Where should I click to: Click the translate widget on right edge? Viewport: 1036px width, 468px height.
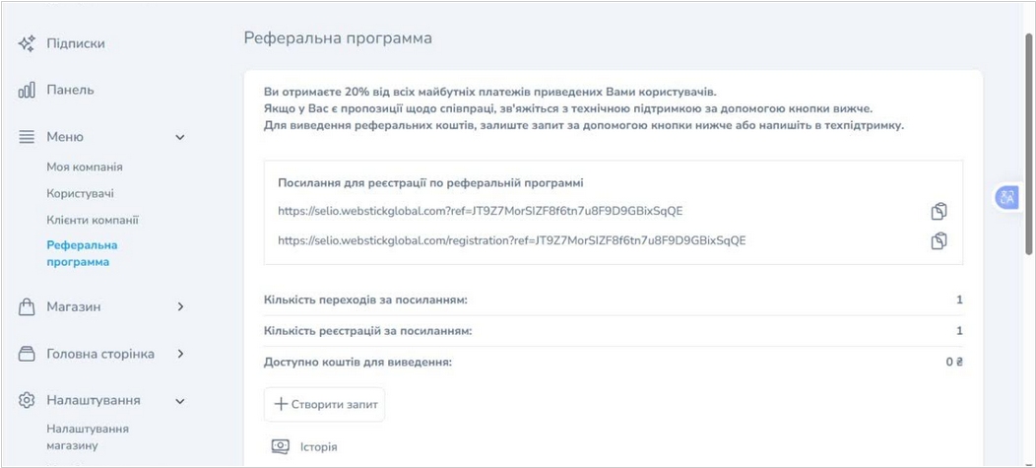point(1006,197)
